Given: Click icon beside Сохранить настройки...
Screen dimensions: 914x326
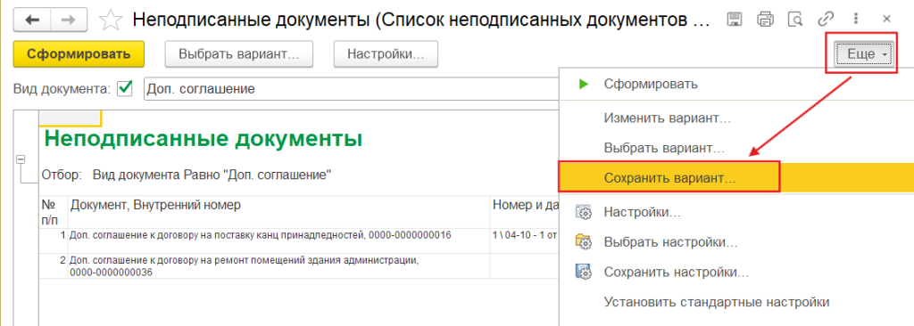Looking at the screenshot, I should coord(584,272).
